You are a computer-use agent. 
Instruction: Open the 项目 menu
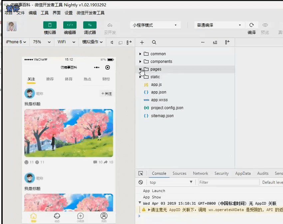pos(8,13)
